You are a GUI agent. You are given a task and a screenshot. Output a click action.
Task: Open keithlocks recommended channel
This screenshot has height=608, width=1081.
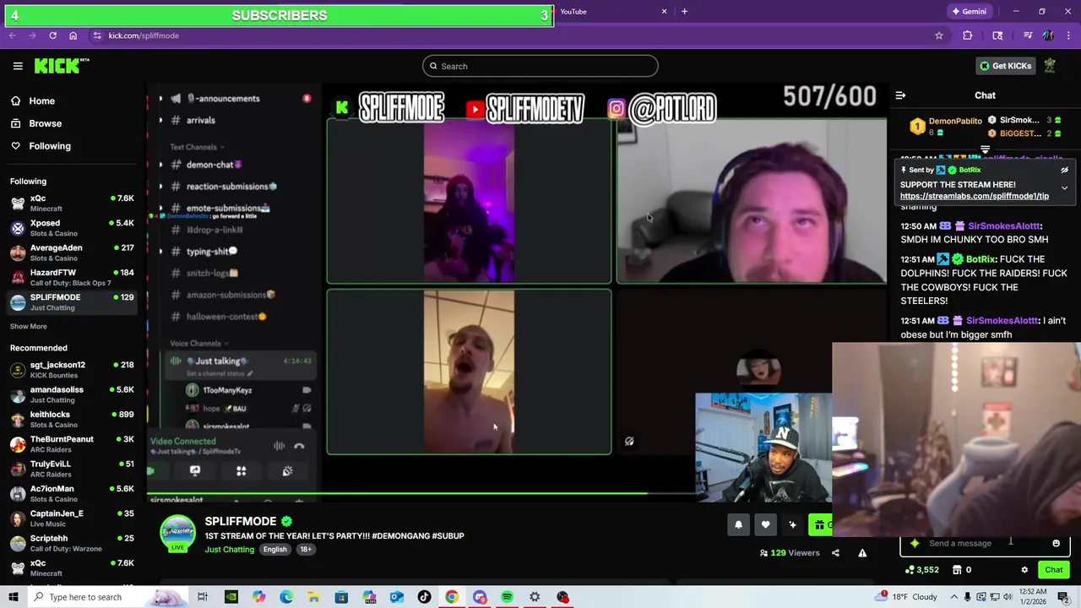coord(72,420)
